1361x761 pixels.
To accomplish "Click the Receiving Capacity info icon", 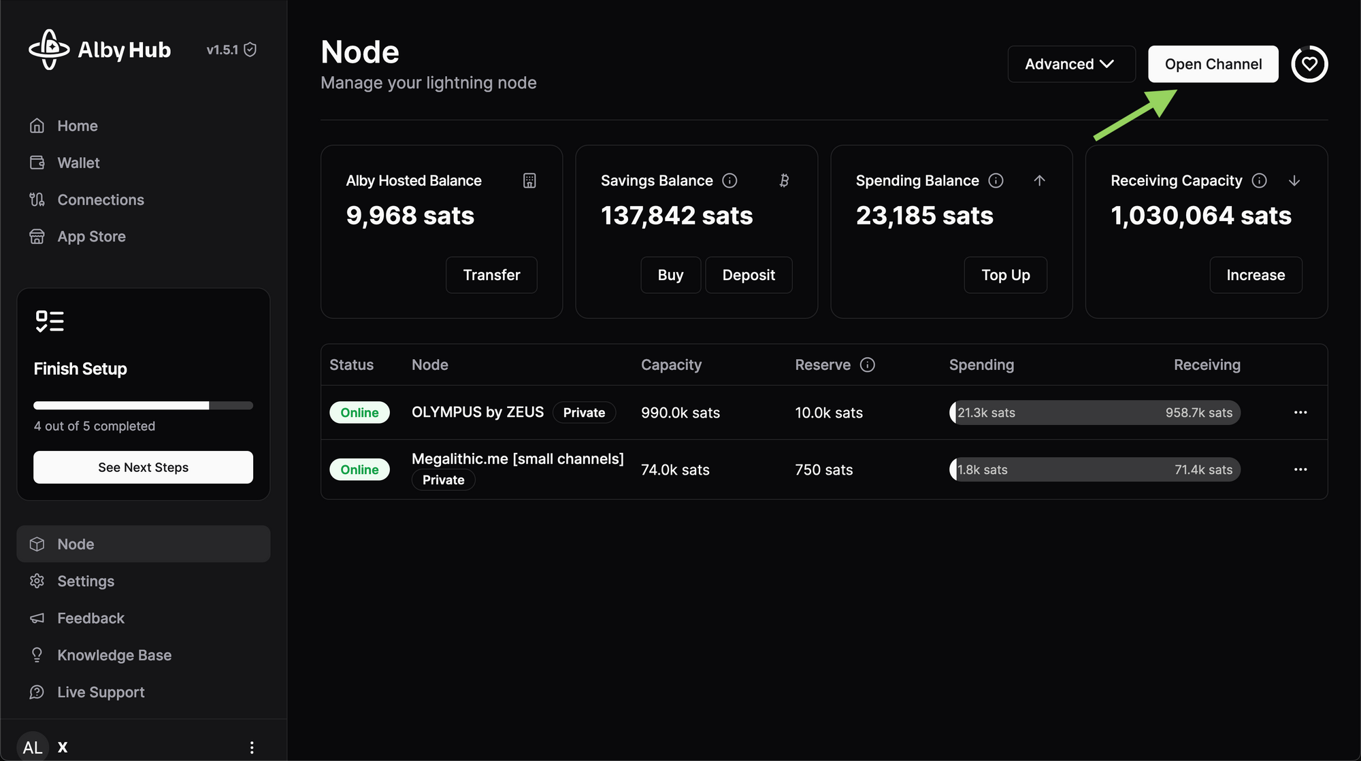I will (x=1259, y=180).
